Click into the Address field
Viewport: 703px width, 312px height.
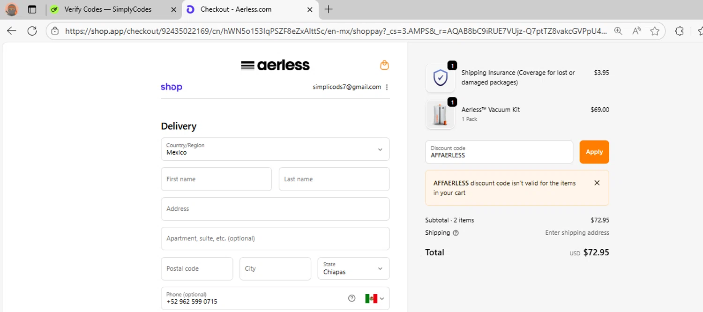click(x=275, y=209)
